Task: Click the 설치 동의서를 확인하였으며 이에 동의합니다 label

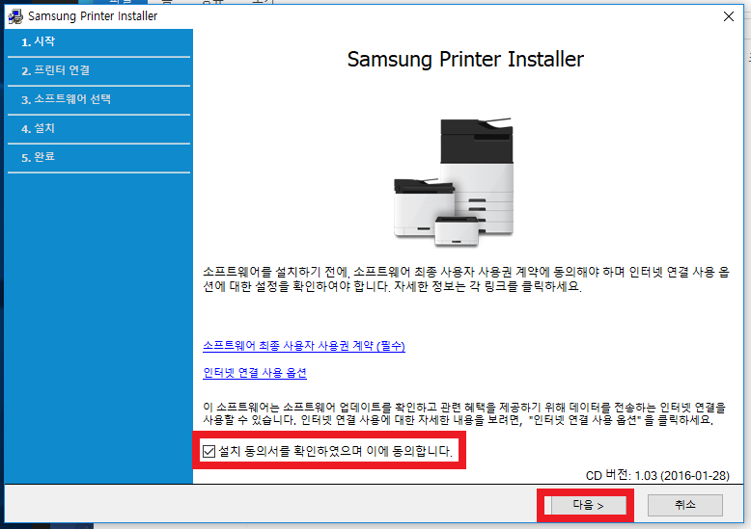Action: point(335,451)
